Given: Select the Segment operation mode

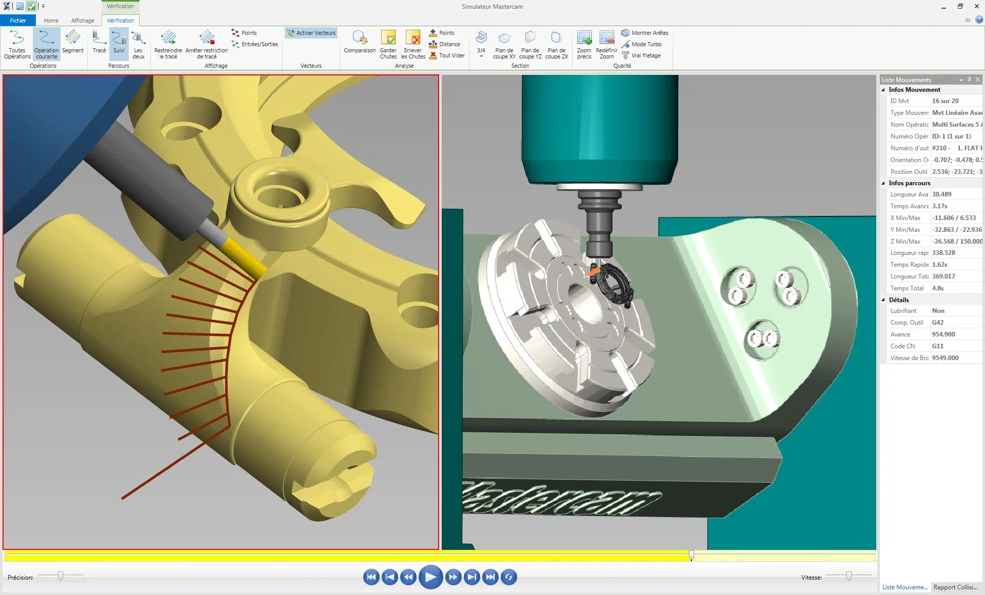Looking at the screenshot, I should [x=73, y=42].
